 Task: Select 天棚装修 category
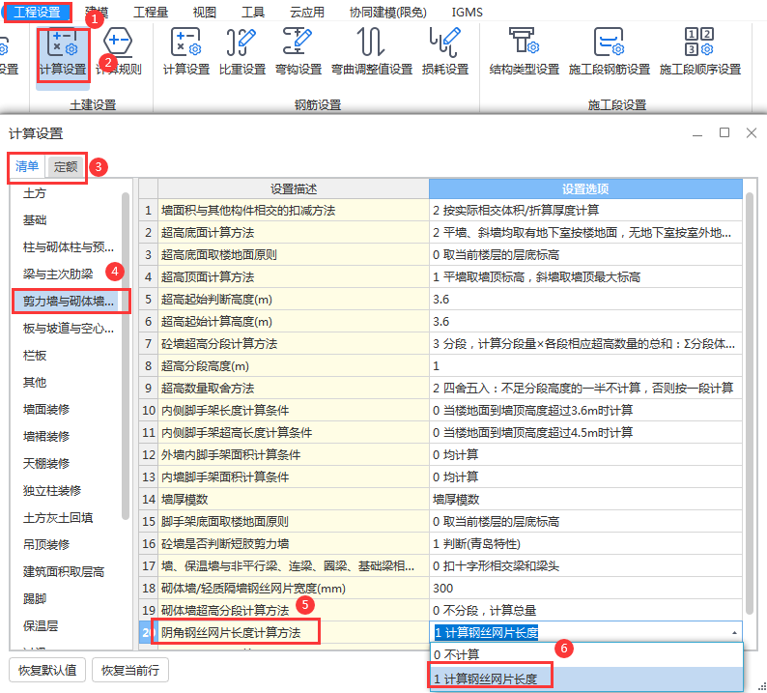click(46, 463)
